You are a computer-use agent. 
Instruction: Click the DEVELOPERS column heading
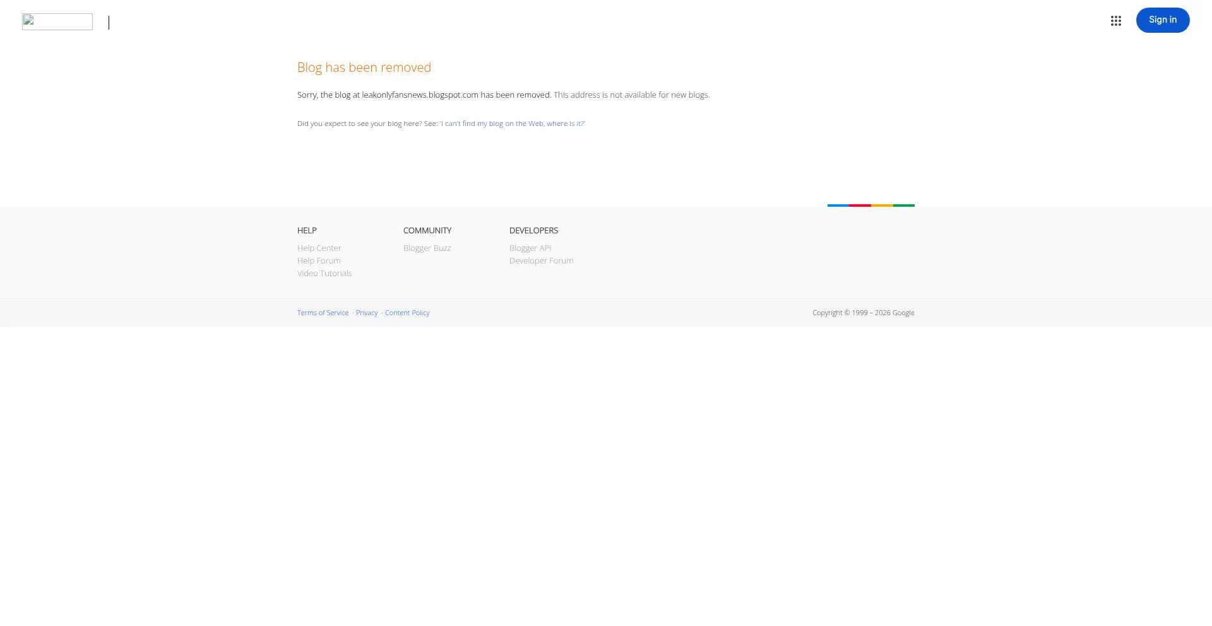pos(534,231)
